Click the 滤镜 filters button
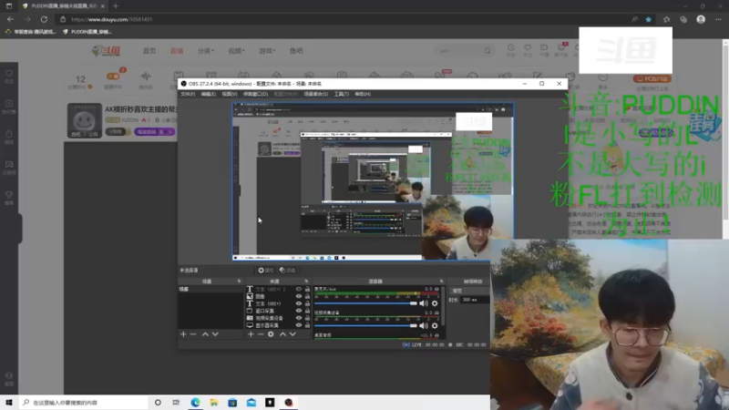Image resolution: width=729 pixels, height=410 pixels. (288, 270)
